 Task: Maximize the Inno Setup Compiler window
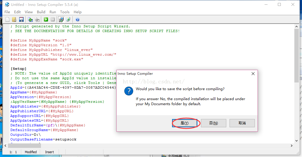279,4
